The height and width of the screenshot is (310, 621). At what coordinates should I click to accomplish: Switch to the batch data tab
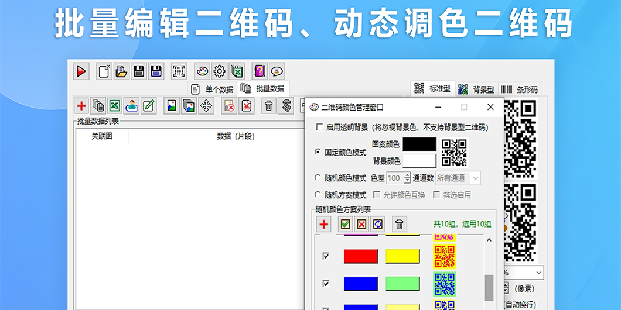click(264, 88)
